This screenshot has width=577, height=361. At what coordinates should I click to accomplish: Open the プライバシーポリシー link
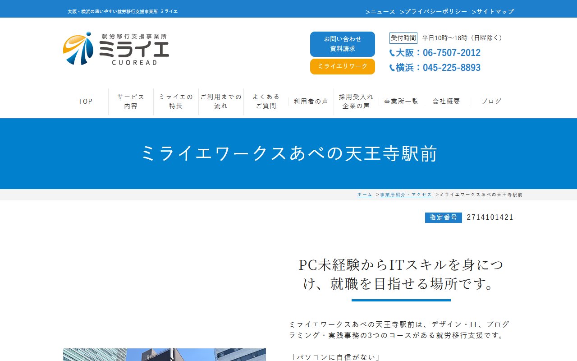434,12
